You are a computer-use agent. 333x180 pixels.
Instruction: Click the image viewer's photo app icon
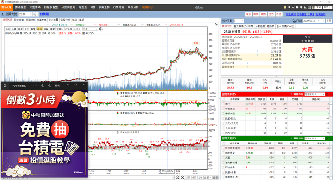(x=5, y=86)
